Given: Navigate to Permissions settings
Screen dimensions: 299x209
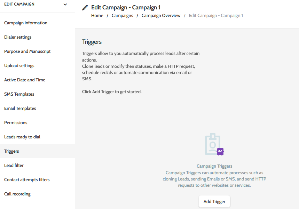Looking at the screenshot, I should point(16,122).
